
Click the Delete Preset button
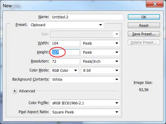144,43
